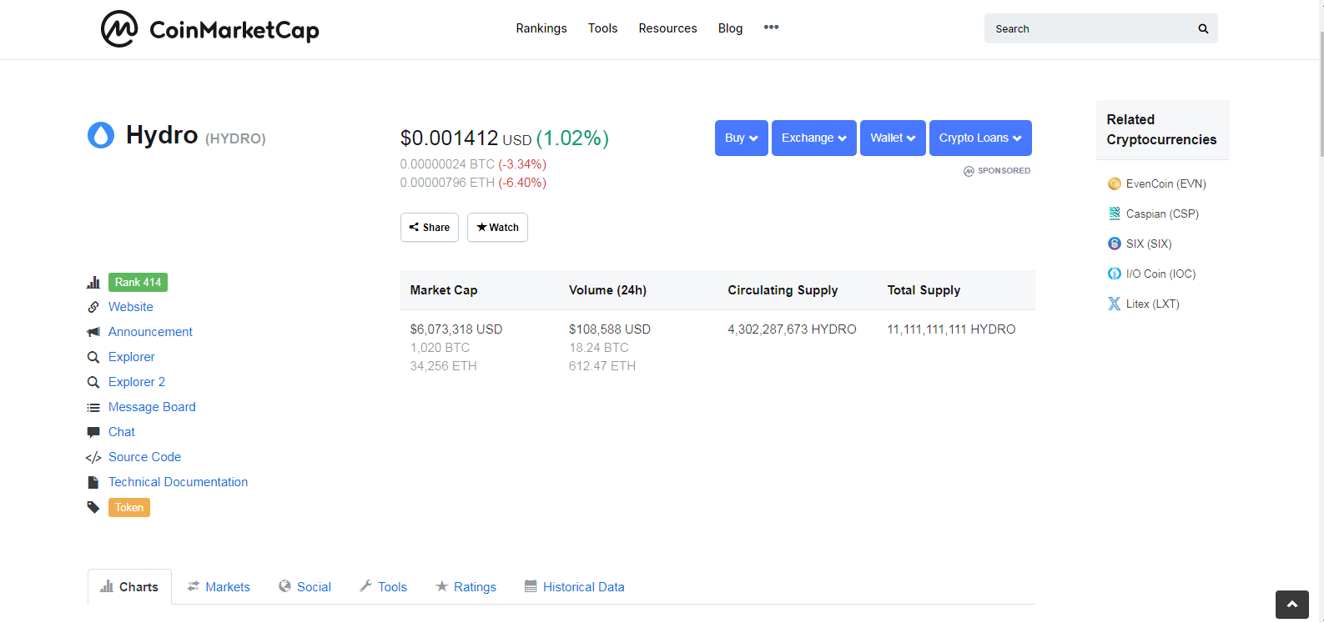
Task: Click the CoinMarketCap logo icon
Action: point(119,29)
